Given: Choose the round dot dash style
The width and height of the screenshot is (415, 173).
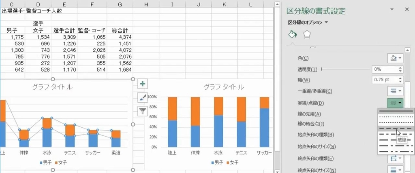Looking at the screenshot, I should pos(396,117).
